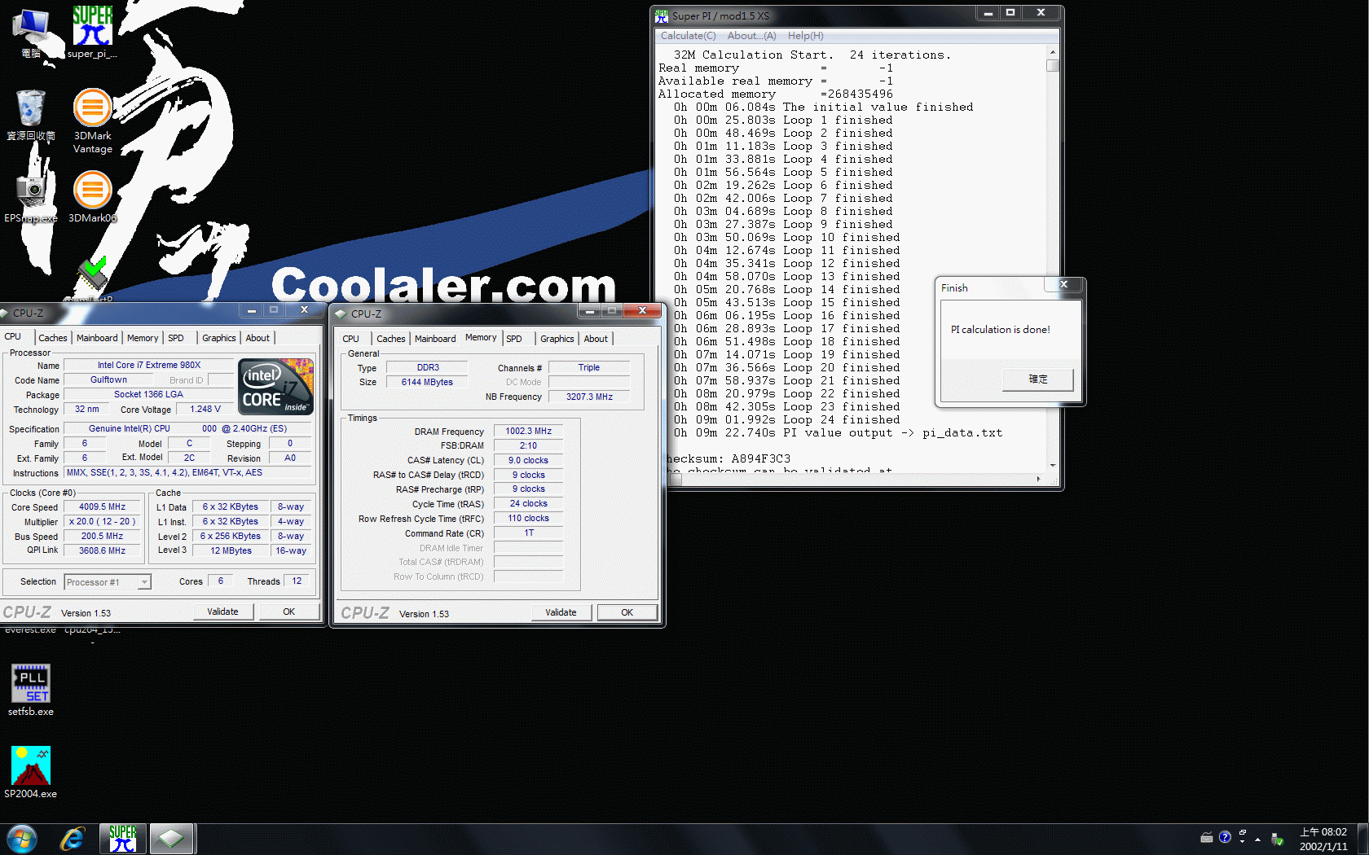Click the Super PI vertical scrollbar up arrow

(x=1053, y=51)
